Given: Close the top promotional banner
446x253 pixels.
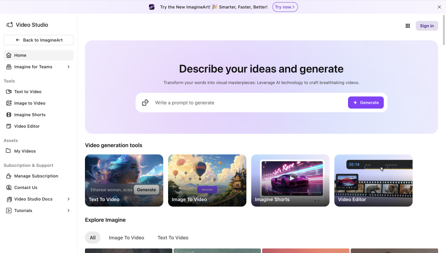Looking at the screenshot, I should pyautogui.click(x=439, y=7).
